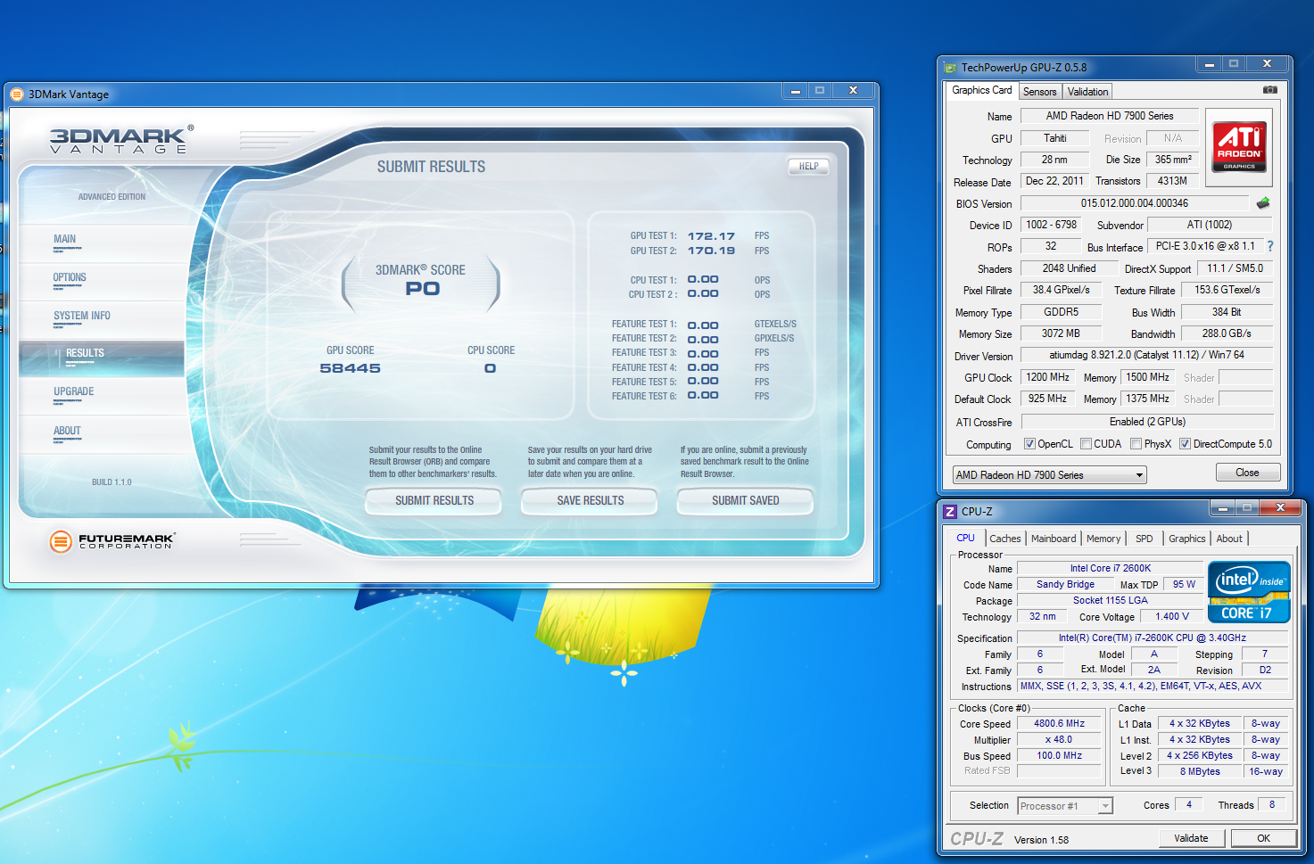
Task: Click the Multiplier x 48.0 value
Action: point(1059,740)
